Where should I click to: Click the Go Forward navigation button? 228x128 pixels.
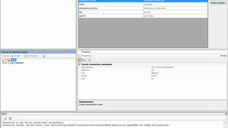[31, 56]
